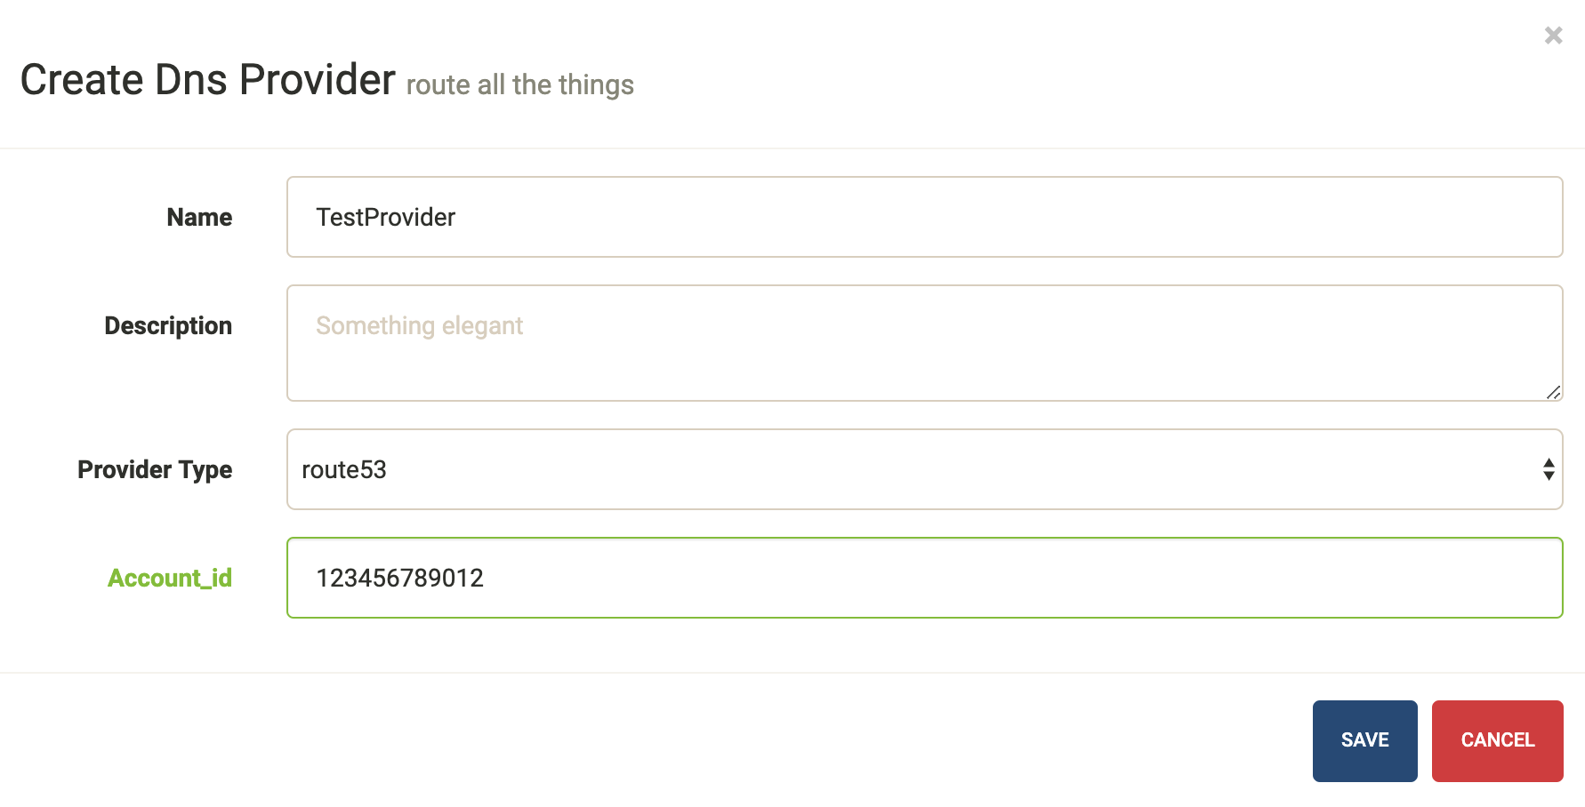
Task: Select the Description text area
Action: [x=801, y=343]
